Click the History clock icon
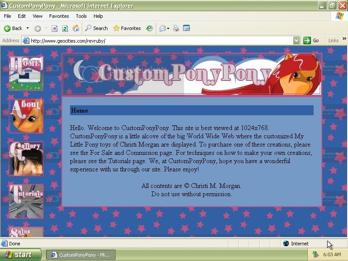348x261 pixels. coord(149,28)
